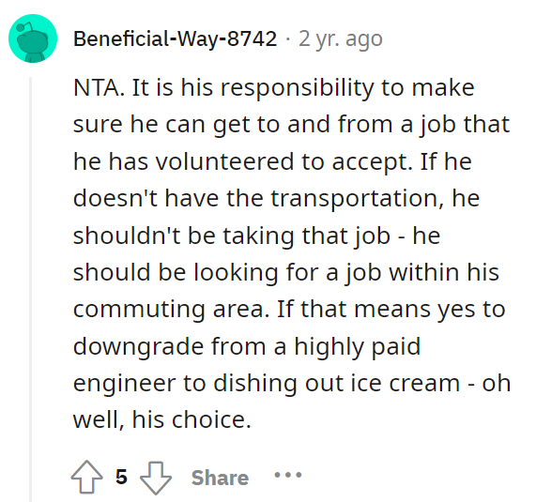Collapse the thread using the vertical line
The width and height of the screenshot is (536, 502).
coord(30,289)
